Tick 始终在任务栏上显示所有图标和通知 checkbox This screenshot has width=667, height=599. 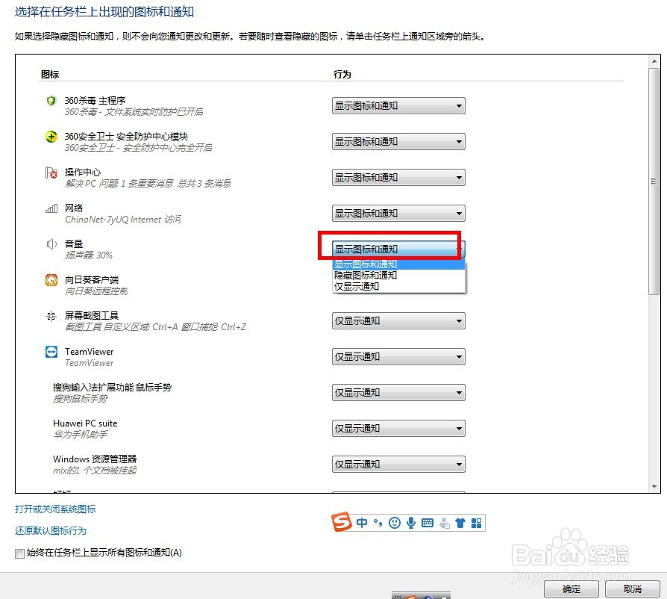tap(19, 553)
